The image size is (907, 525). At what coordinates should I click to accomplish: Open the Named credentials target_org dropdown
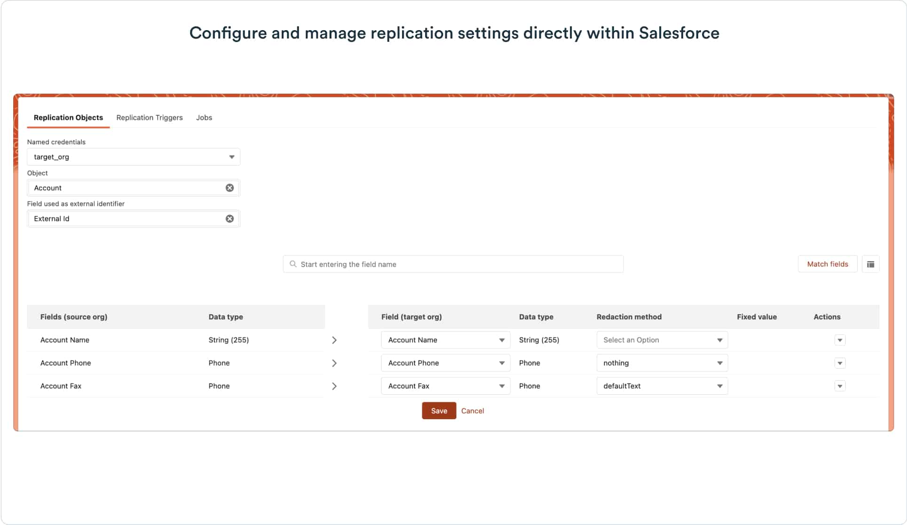coord(134,157)
